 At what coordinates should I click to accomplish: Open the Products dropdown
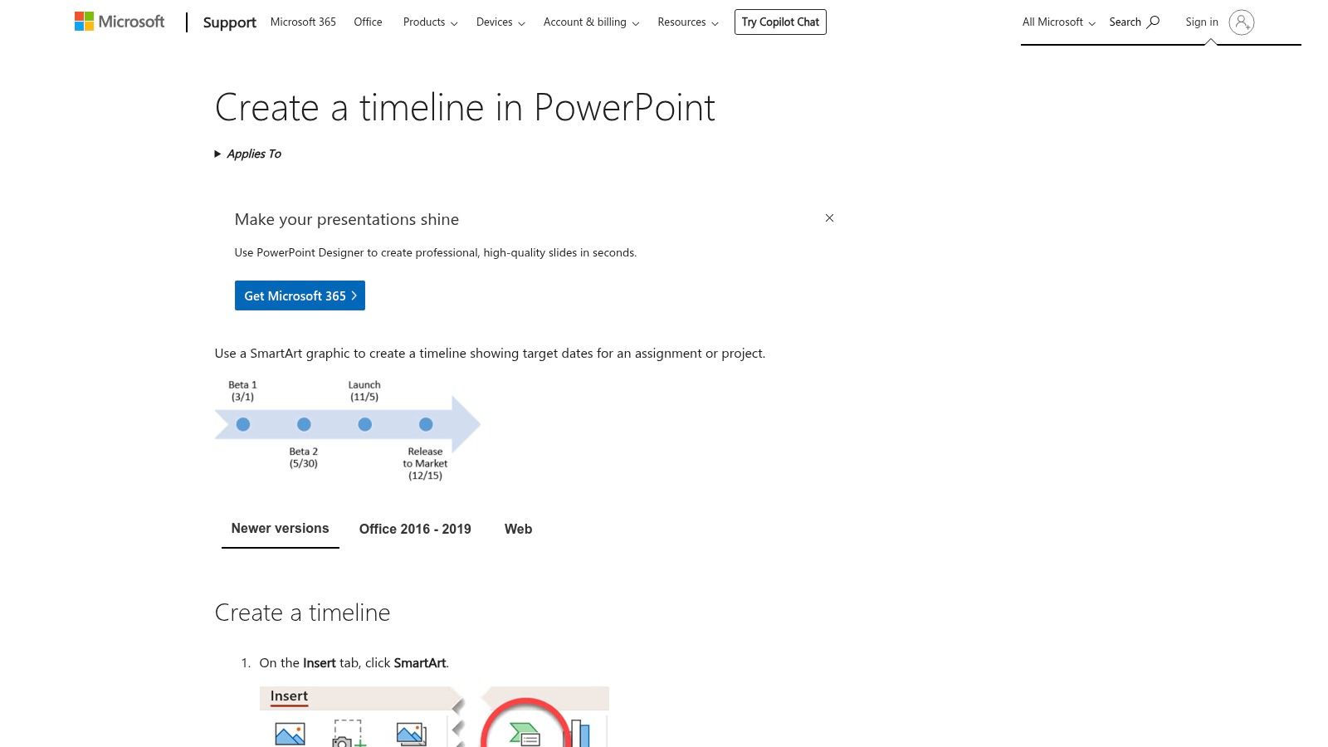(429, 22)
